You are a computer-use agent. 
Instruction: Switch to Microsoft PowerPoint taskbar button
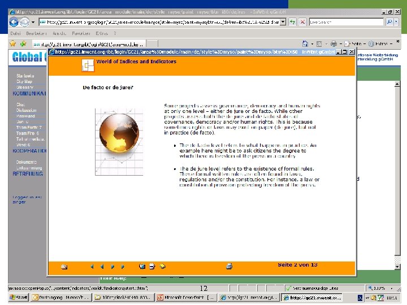point(186,298)
